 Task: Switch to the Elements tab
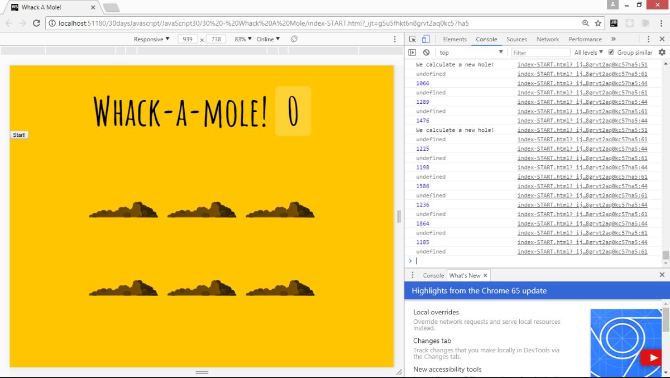[454, 39]
